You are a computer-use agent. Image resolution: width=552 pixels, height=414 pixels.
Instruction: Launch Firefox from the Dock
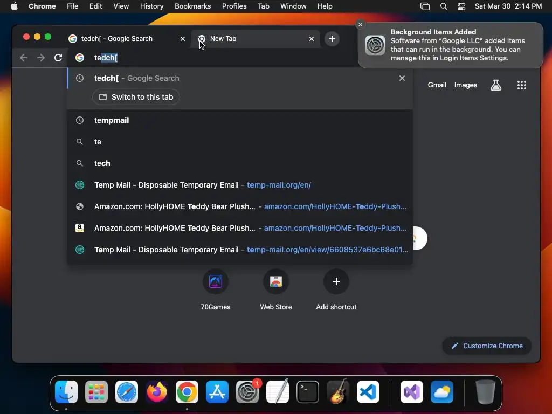[x=157, y=392]
